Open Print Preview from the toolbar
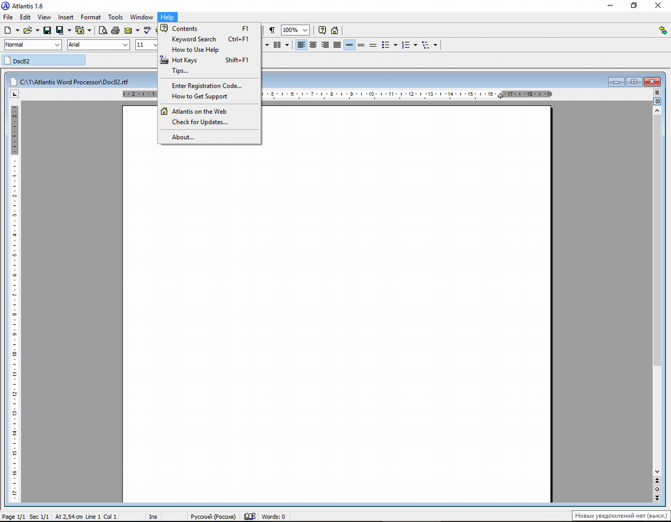 tap(102, 31)
